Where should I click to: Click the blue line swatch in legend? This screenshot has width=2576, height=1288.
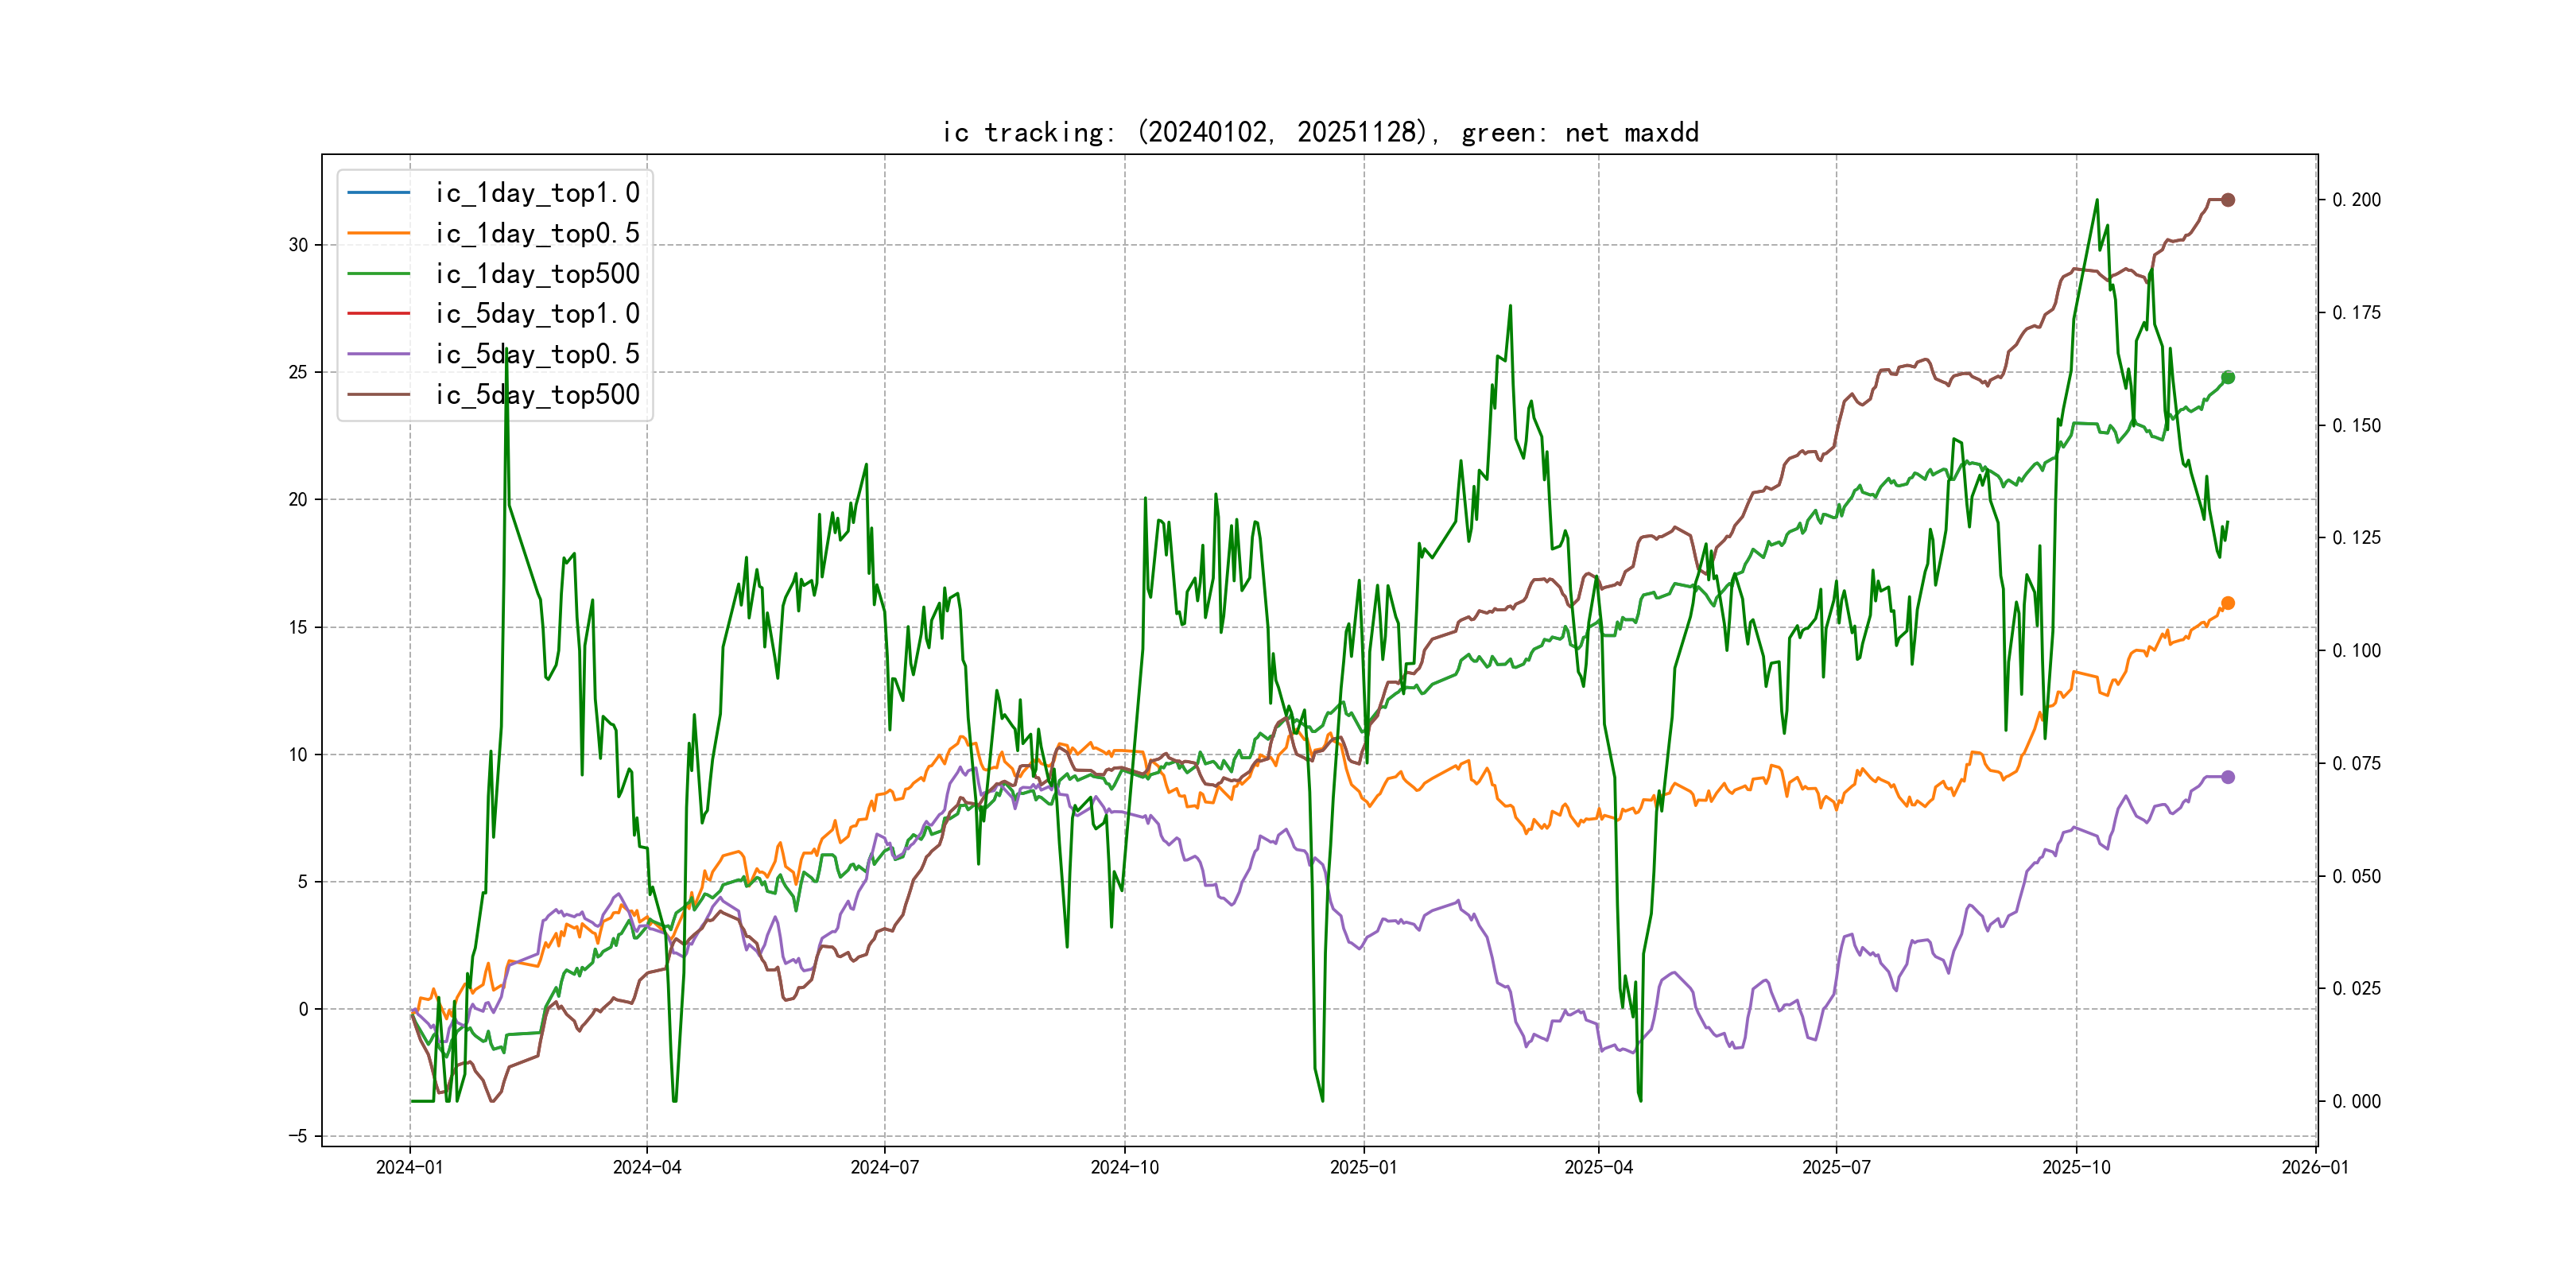(x=378, y=192)
